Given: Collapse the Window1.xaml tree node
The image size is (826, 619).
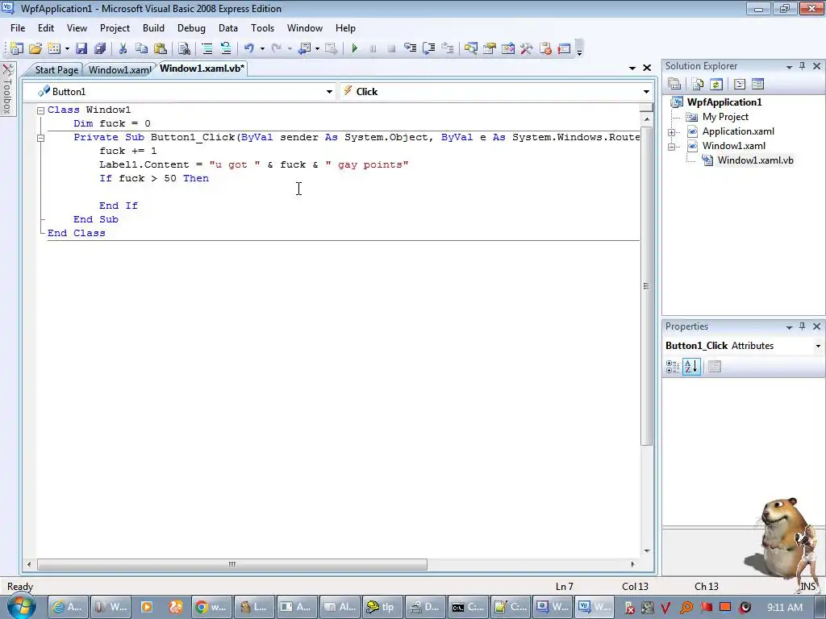Looking at the screenshot, I should (672, 147).
